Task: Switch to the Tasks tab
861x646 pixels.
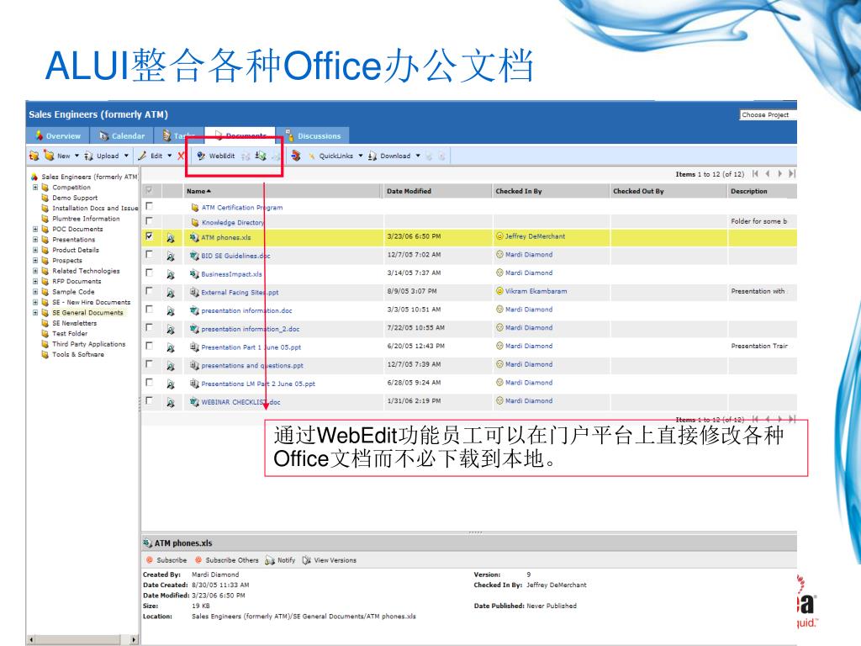Action: [178, 135]
